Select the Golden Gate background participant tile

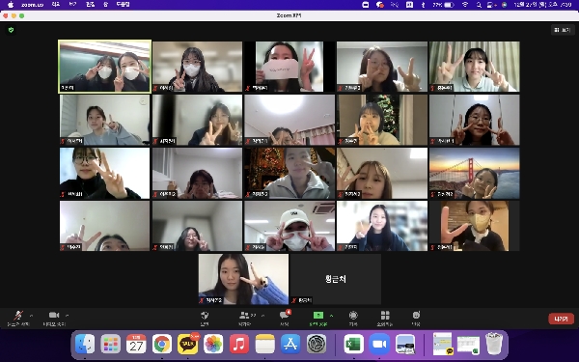click(474, 173)
